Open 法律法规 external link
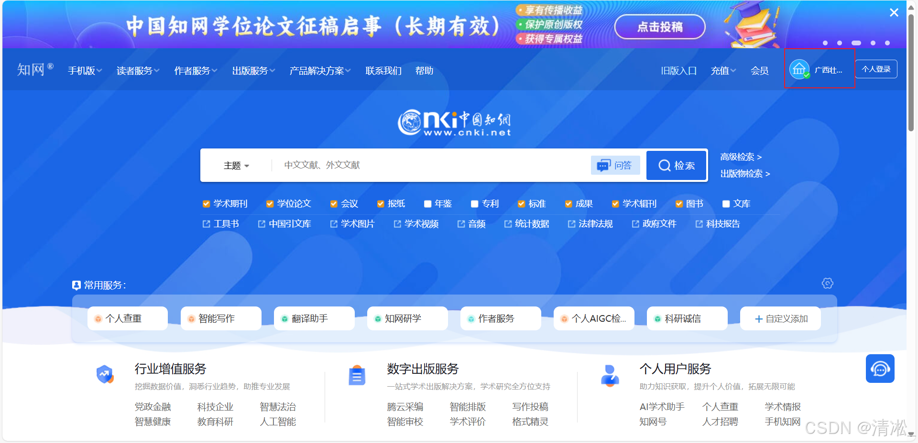The width and height of the screenshot is (918, 443). point(590,224)
